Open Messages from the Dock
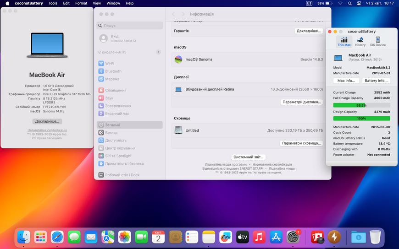Screen dimensions: 399x249 [74, 237]
